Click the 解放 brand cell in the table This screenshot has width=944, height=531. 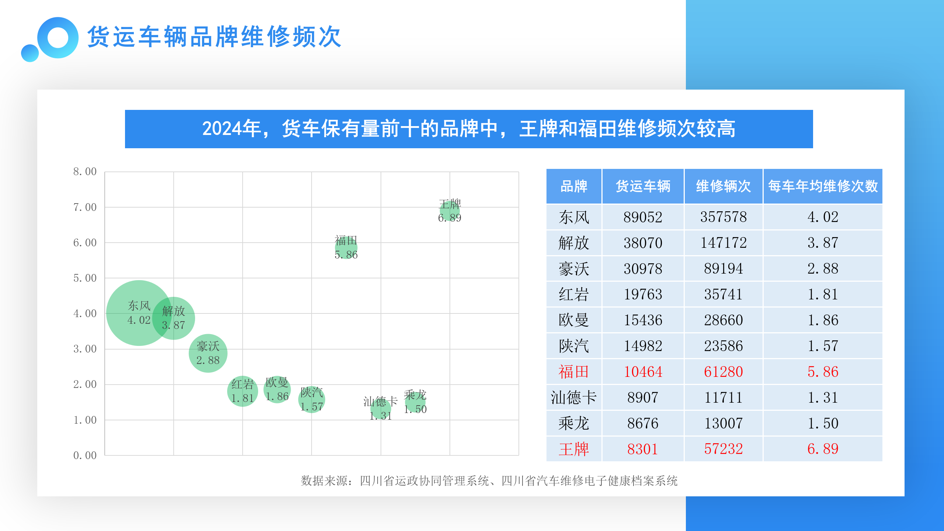pos(574,243)
